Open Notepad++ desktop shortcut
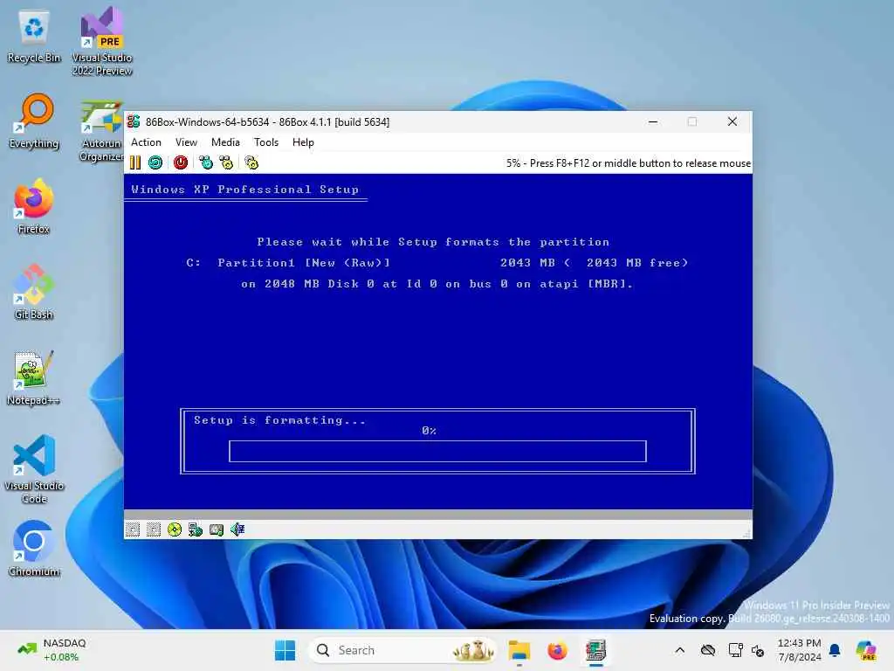Screen dimensions: 894x671 [x=34, y=378]
